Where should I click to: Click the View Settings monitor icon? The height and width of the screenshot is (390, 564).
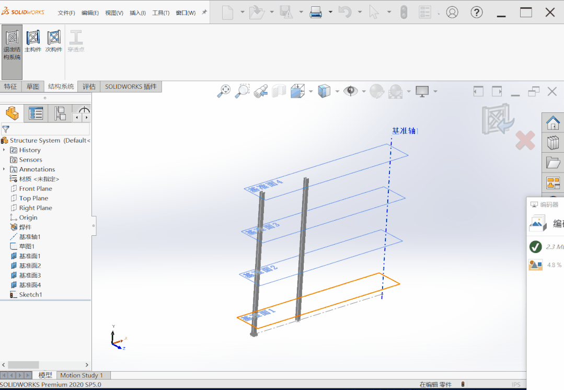click(422, 91)
